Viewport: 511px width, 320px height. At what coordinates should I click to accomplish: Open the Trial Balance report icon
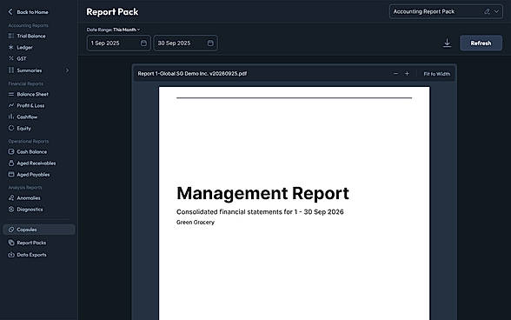11,36
